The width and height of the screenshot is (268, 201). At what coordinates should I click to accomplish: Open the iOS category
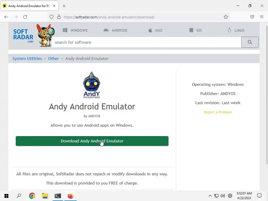point(196,30)
